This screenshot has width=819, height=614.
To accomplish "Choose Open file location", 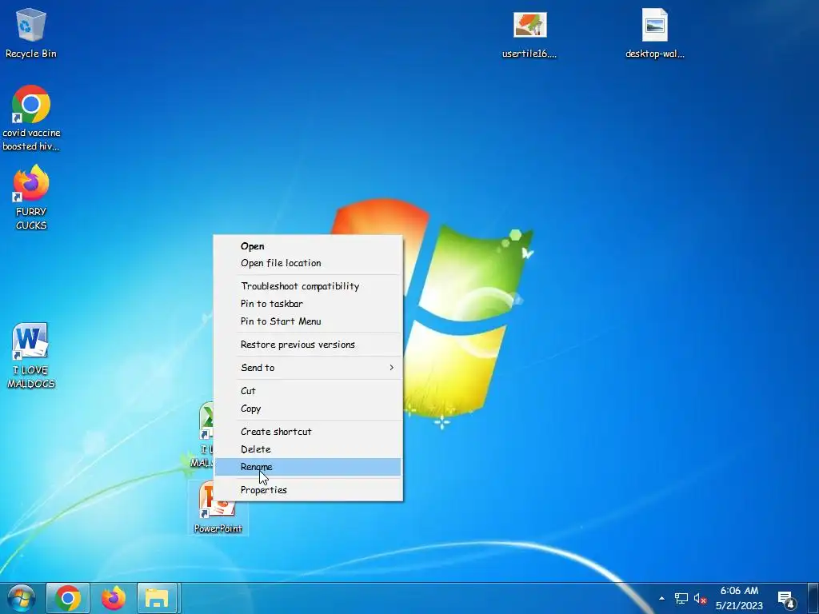I will point(308,263).
